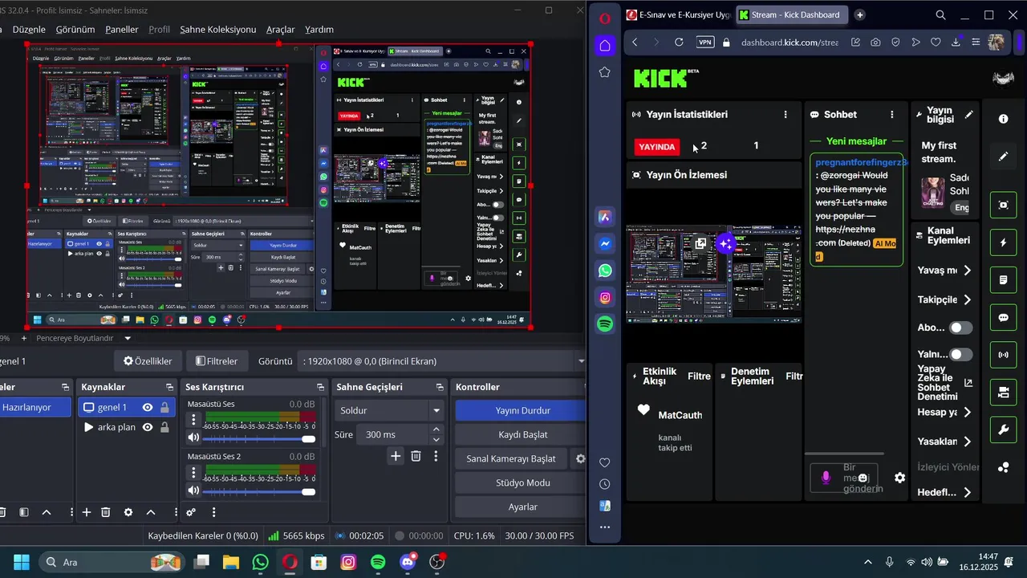
Task: Toggle the Yalnı... switch in Kanal Eylemleri
Action: point(961,354)
